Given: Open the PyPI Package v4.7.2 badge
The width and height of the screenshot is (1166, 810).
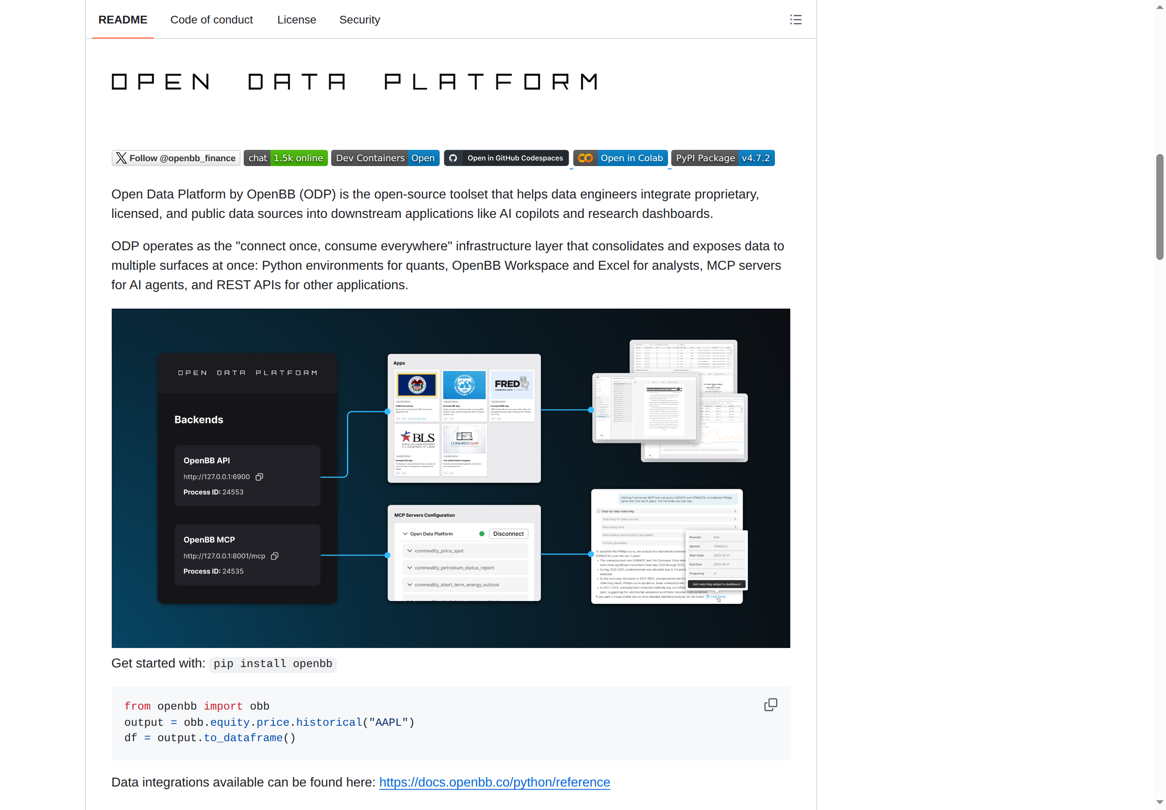Looking at the screenshot, I should [x=723, y=158].
